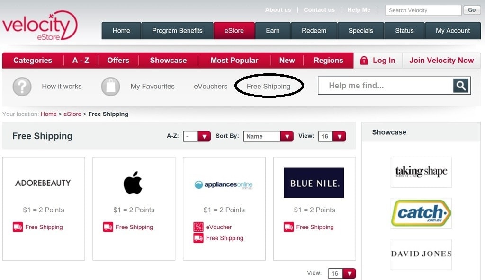The height and width of the screenshot is (280, 485).
Task: Expand the A-Z filter dropdown
Action: point(197,136)
